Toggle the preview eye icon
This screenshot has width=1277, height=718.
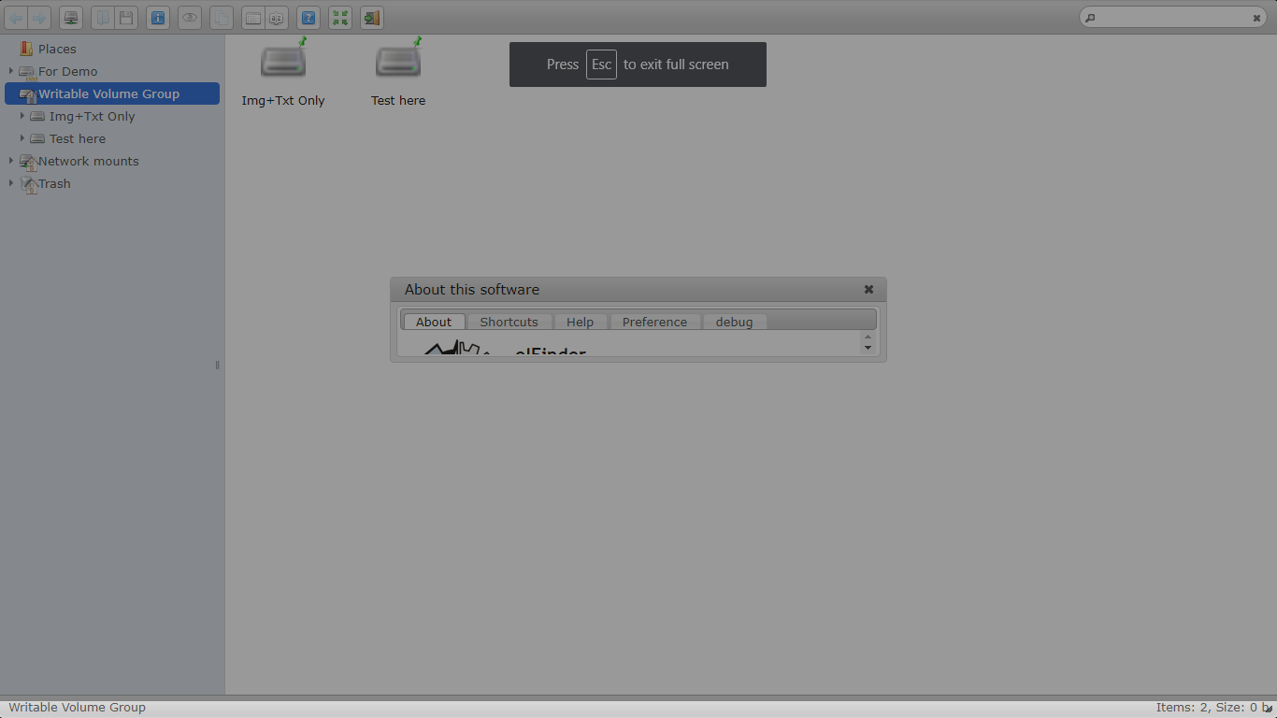[x=190, y=17]
